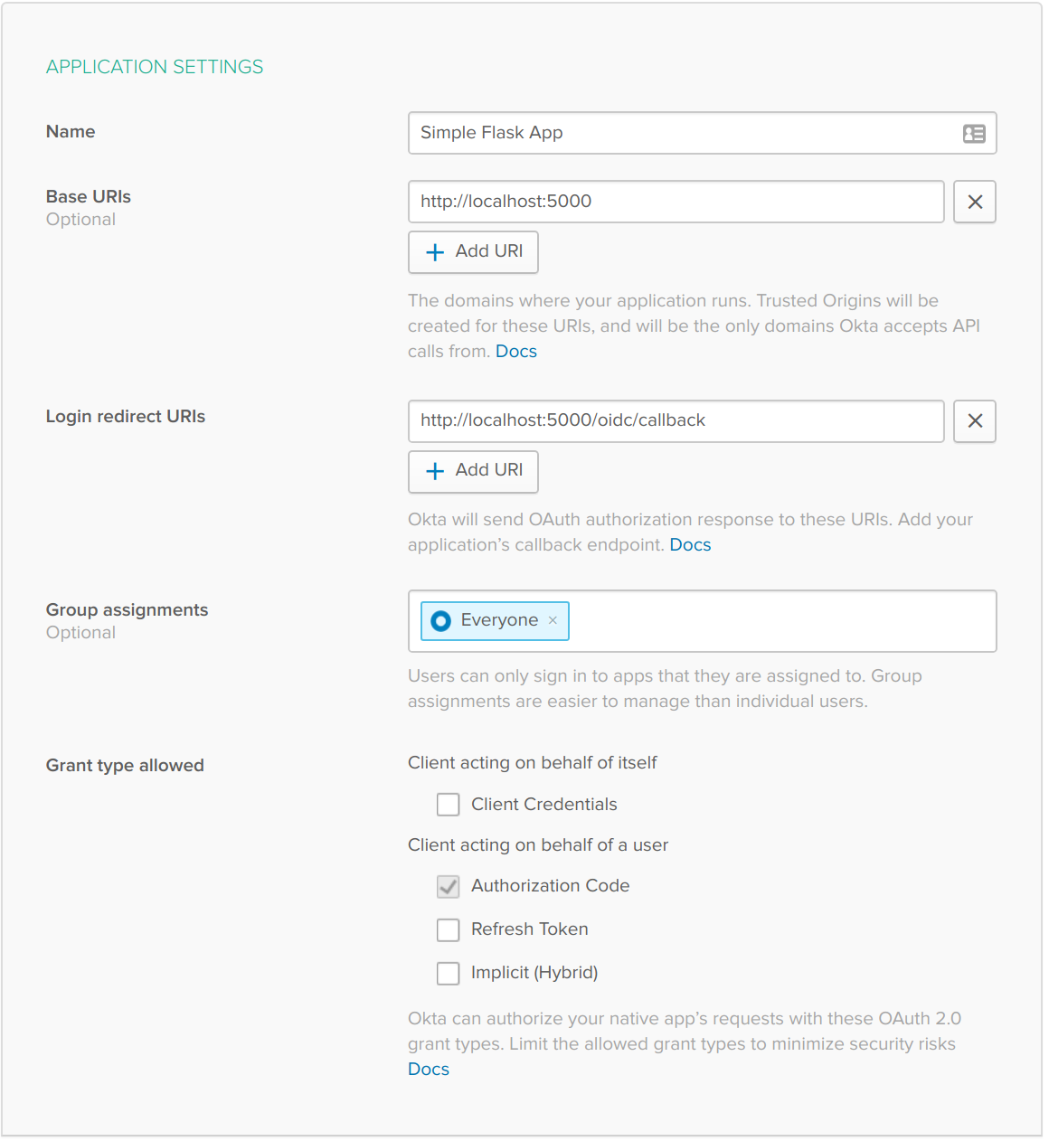Enable Implicit (Hybrid) grant type
1049x1141 pixels.
[449, 973]
